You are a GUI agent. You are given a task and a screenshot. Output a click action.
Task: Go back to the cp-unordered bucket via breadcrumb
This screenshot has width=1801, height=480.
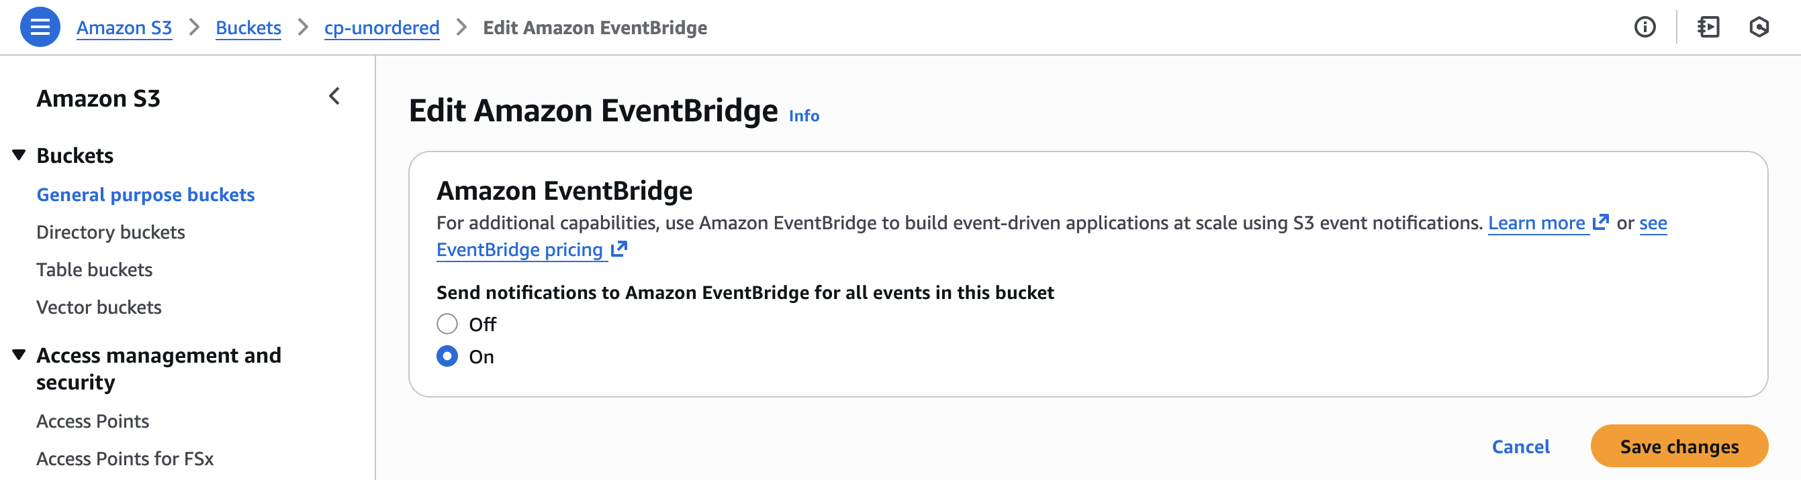(381, 27)
